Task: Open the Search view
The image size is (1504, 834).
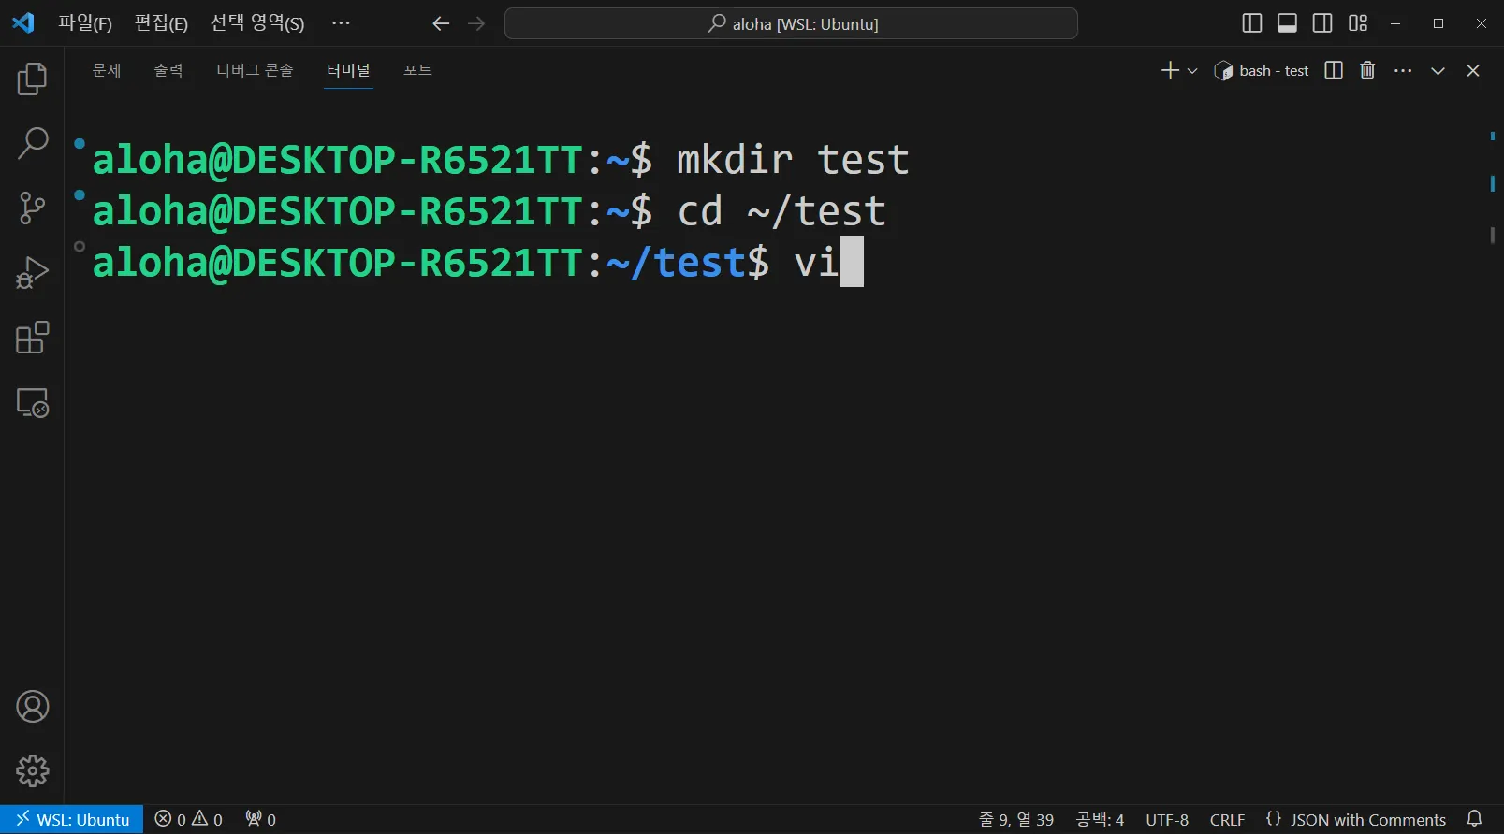Action: (x=32, y=144)
